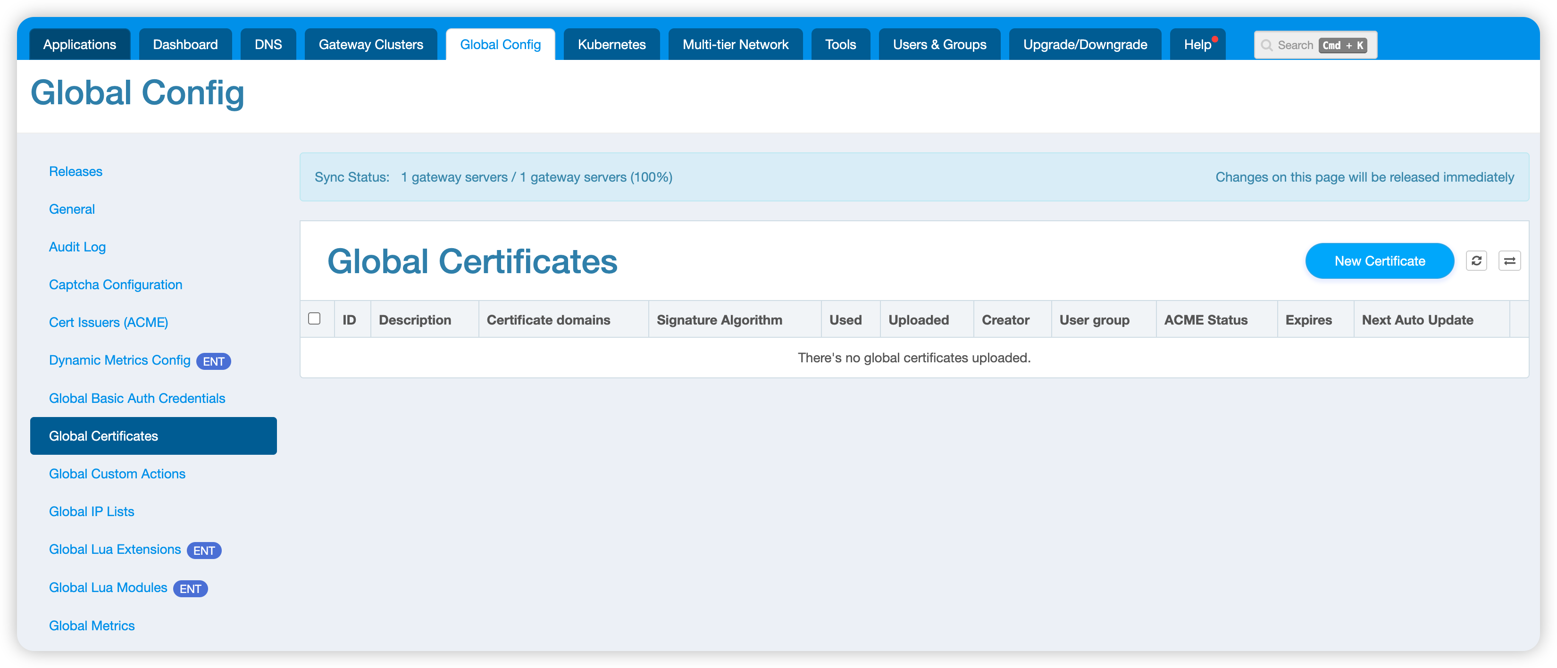Open the Global IP Lists link

(91, 511)
